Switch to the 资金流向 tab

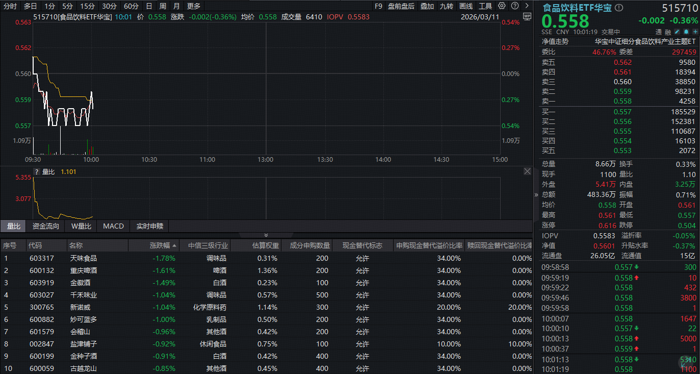pyautogui.click(x=46, y=226)
